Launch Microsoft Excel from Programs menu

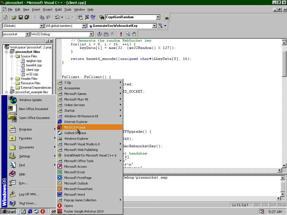pyautogui.click(x=90, y=172)
